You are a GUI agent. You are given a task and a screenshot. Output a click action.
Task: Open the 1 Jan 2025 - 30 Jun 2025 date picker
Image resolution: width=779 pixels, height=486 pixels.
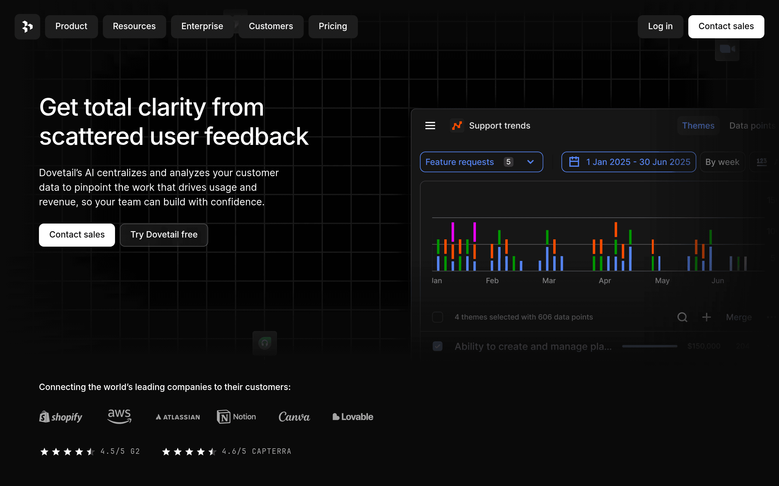tap(629, 162)
